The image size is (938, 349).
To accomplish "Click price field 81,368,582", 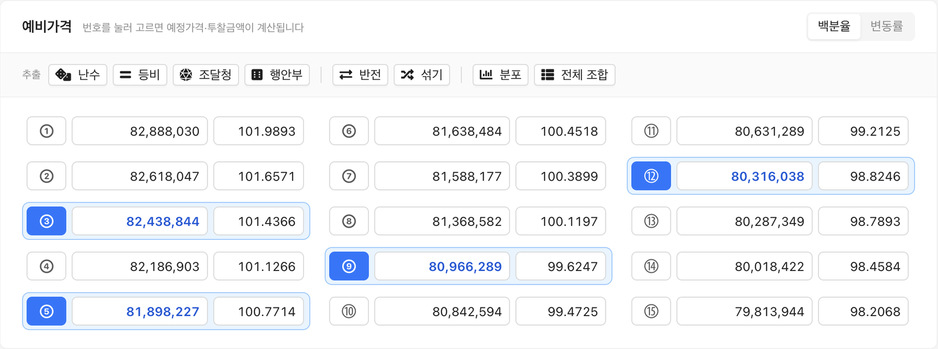I will coord(443,221).
